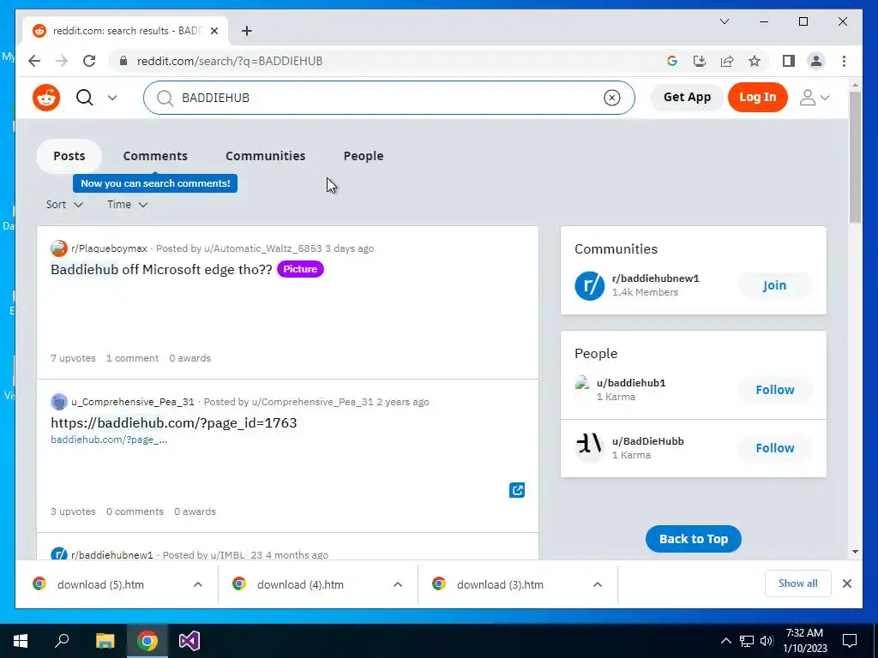Click the r/baddiehubnew1 icon in Communities panel

point(590,285)
